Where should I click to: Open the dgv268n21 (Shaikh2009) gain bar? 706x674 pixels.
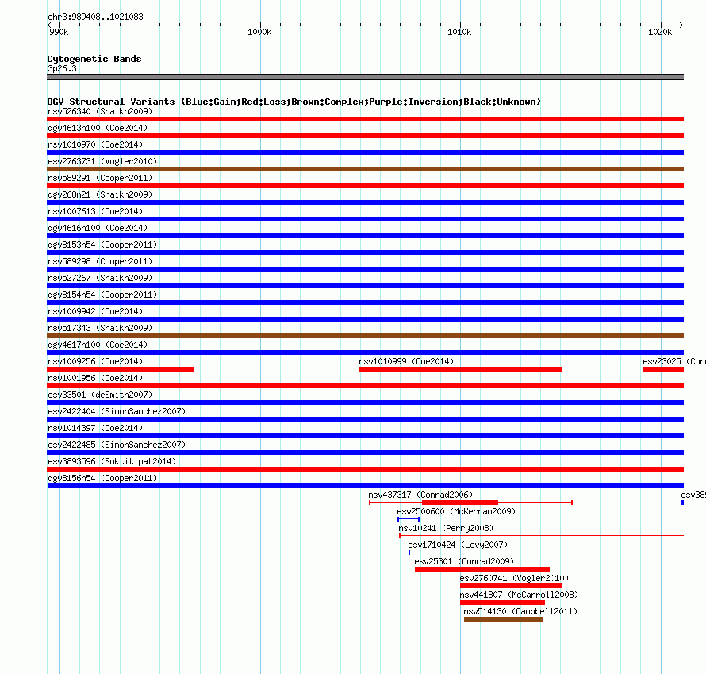pyautogui.click(x=365, y=202)
